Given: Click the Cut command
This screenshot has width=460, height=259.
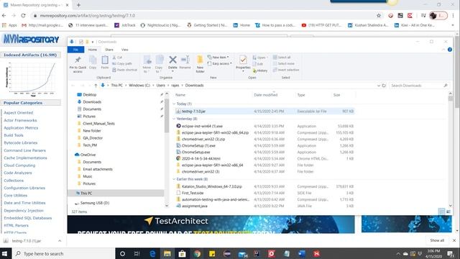Looking at the screenshot, I should point(117,58).
